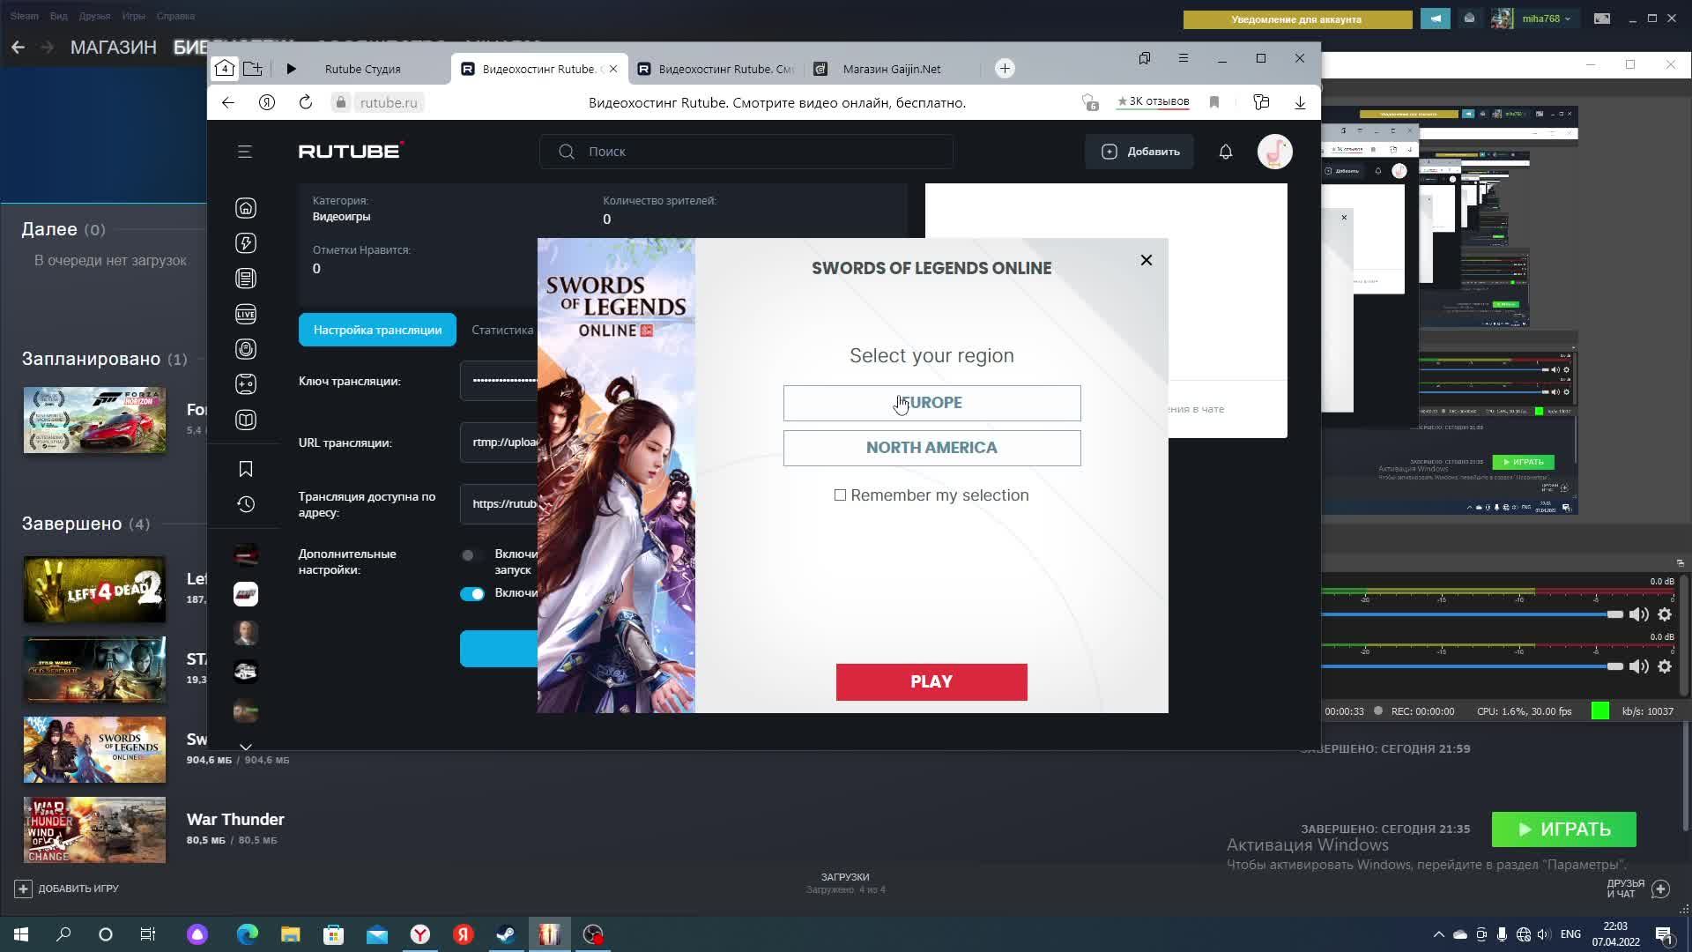Open the Статистика tab
The width and height of the screenshot is (1692, 952).
point(502,330)
